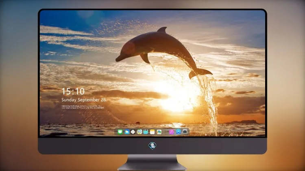Open the blue App Store icon
The height and width of the screenshot is (171, 305).
coord(179,132)
